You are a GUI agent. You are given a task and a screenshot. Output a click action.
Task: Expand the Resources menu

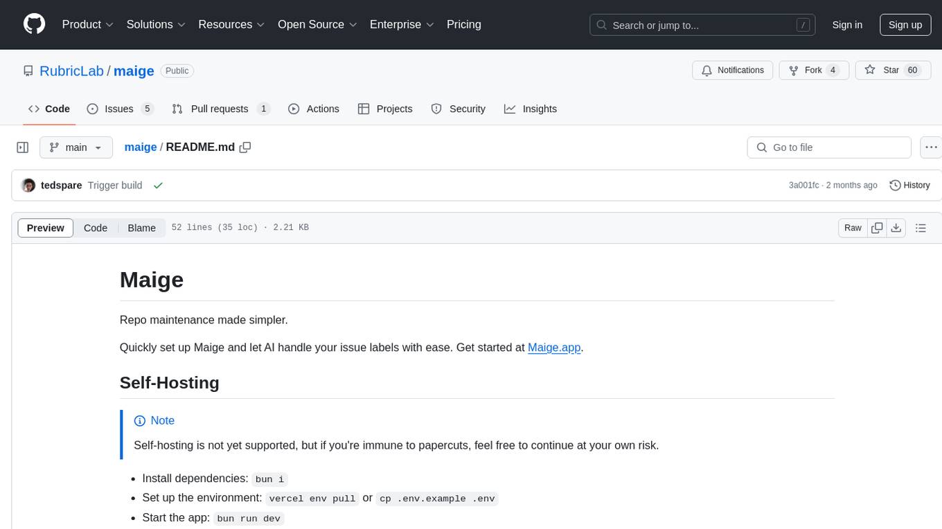click(x=231, y=24)
